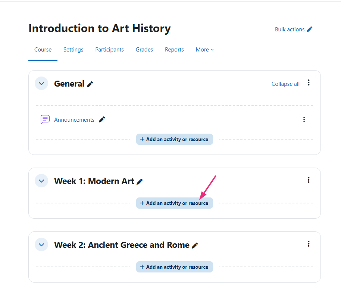This screenshot has height=293, width=341.
Task: Open Week 2 section three-dot menu
Action: tap(309, 244)
